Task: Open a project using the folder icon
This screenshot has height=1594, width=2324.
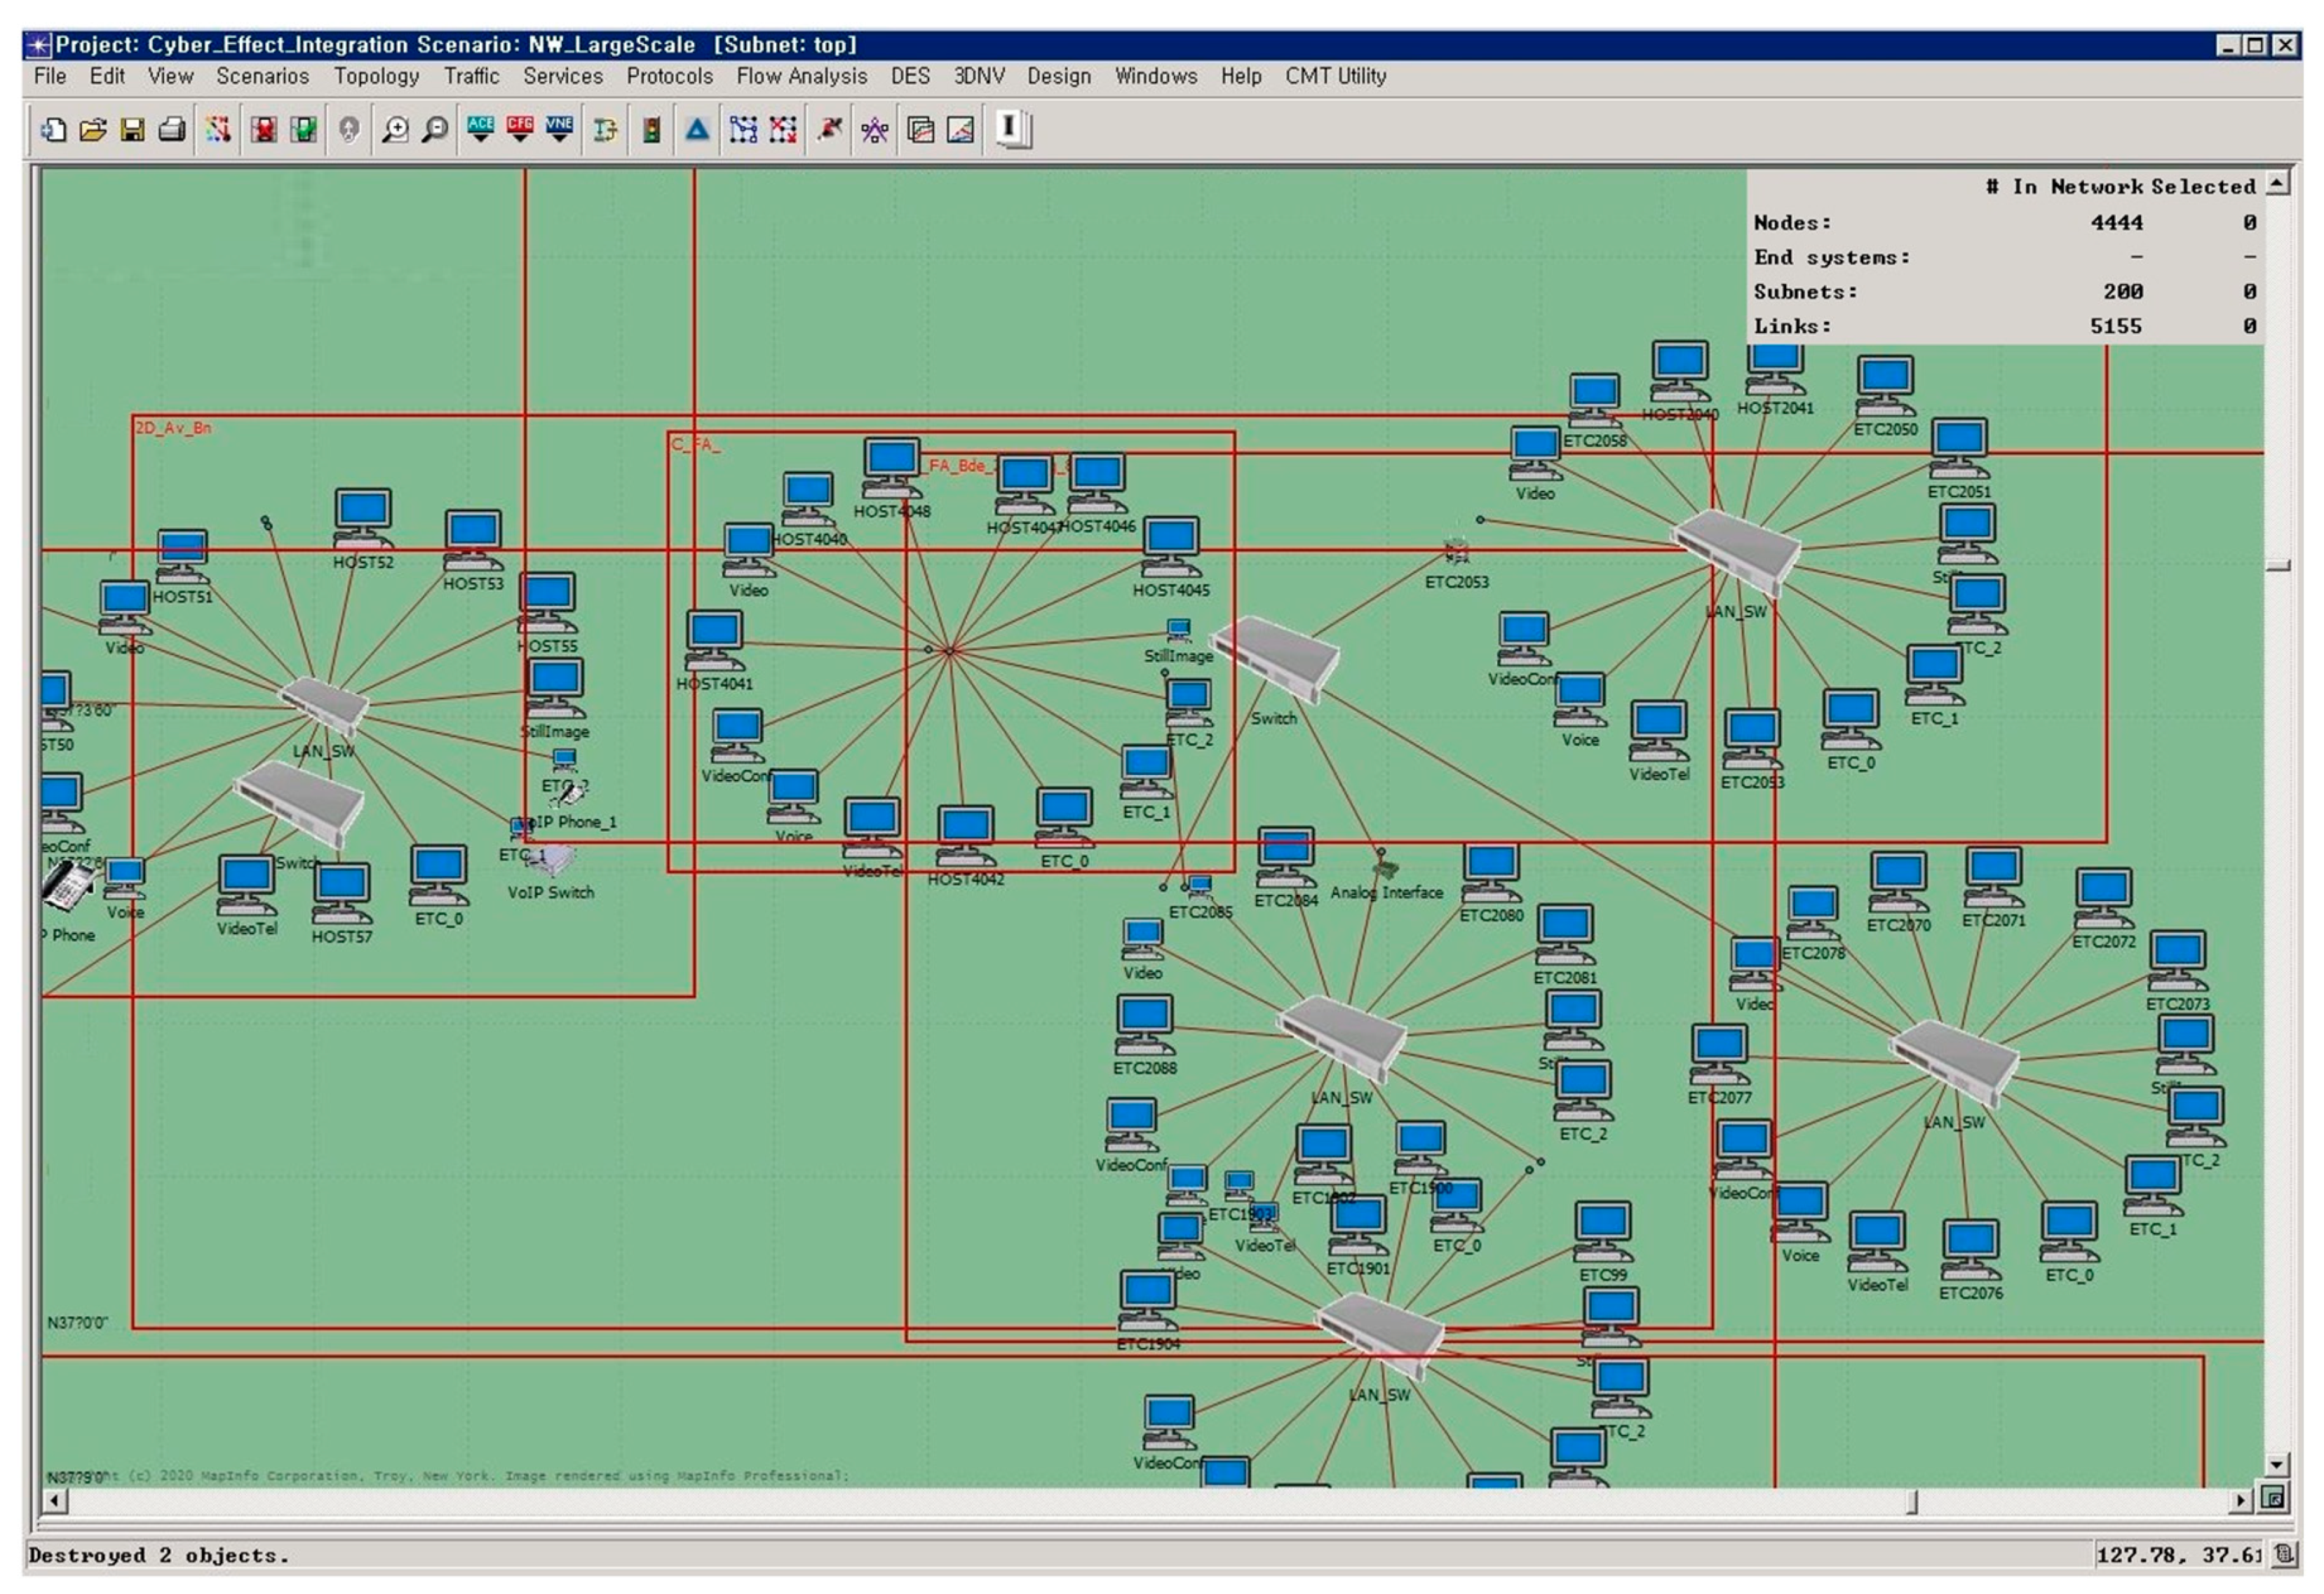Action: pyautogui.click(x=93, y=129)
